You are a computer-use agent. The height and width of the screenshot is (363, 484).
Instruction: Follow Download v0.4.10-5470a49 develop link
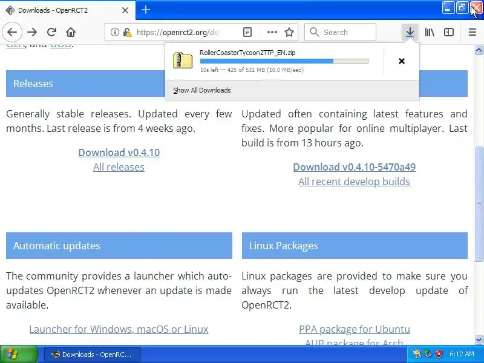tap(355, 167)
